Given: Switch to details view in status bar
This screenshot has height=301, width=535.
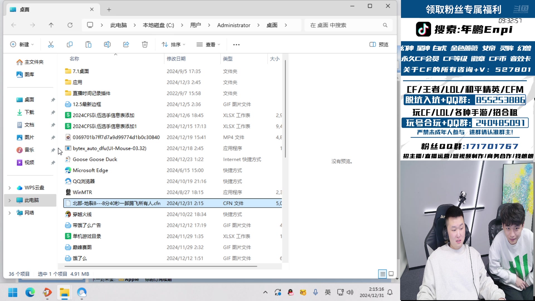Looking at the screenshot, I should [383, 274].
